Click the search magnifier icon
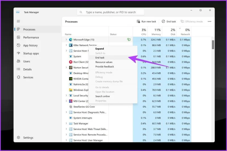The image size is (227, 151). [x=81, y=12]
